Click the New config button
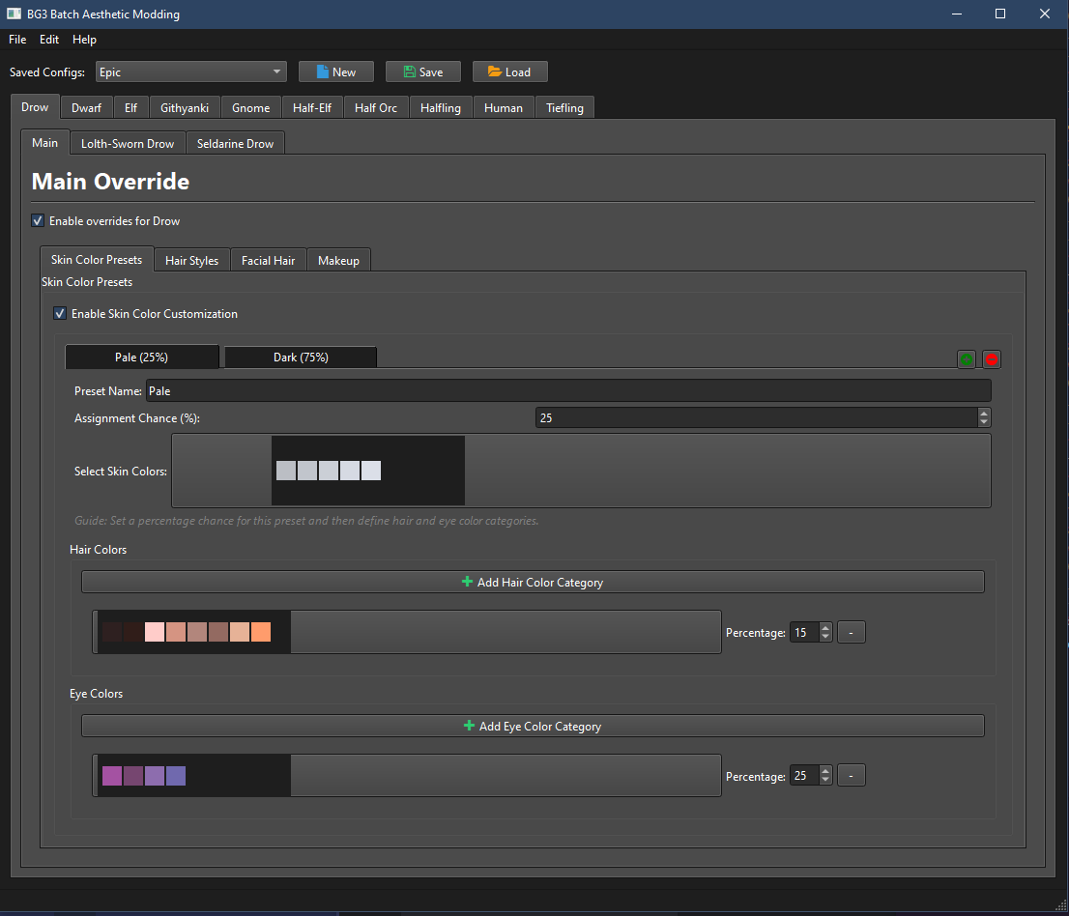This screenshot has width=1069, height=916. point(336,72)
